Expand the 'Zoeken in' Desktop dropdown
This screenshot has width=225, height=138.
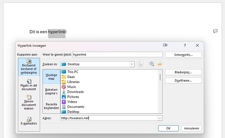tap(132, 64)
